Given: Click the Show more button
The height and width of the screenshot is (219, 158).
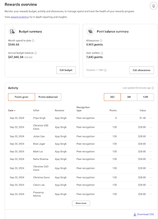Looking at the screenshot, I should click(x=81, y=203).
